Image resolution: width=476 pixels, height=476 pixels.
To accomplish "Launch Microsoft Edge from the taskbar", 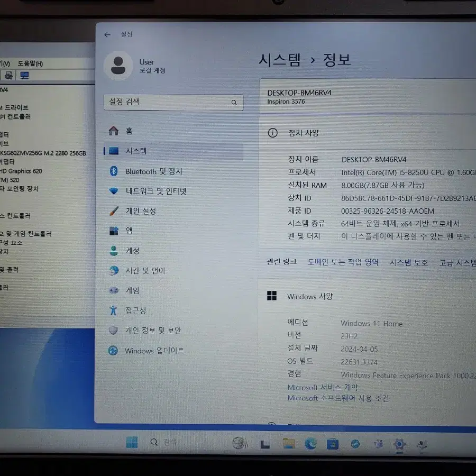I will pos(310,444).
